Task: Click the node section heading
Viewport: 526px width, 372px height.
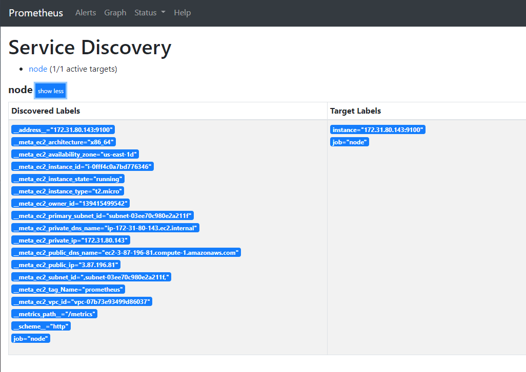Action: (21, 90)
